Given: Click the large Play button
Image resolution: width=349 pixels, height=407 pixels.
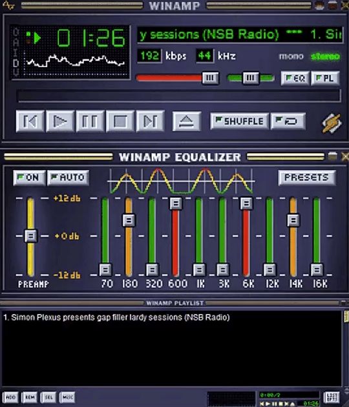Looking at the screenshot, I should tap(60, 121).
